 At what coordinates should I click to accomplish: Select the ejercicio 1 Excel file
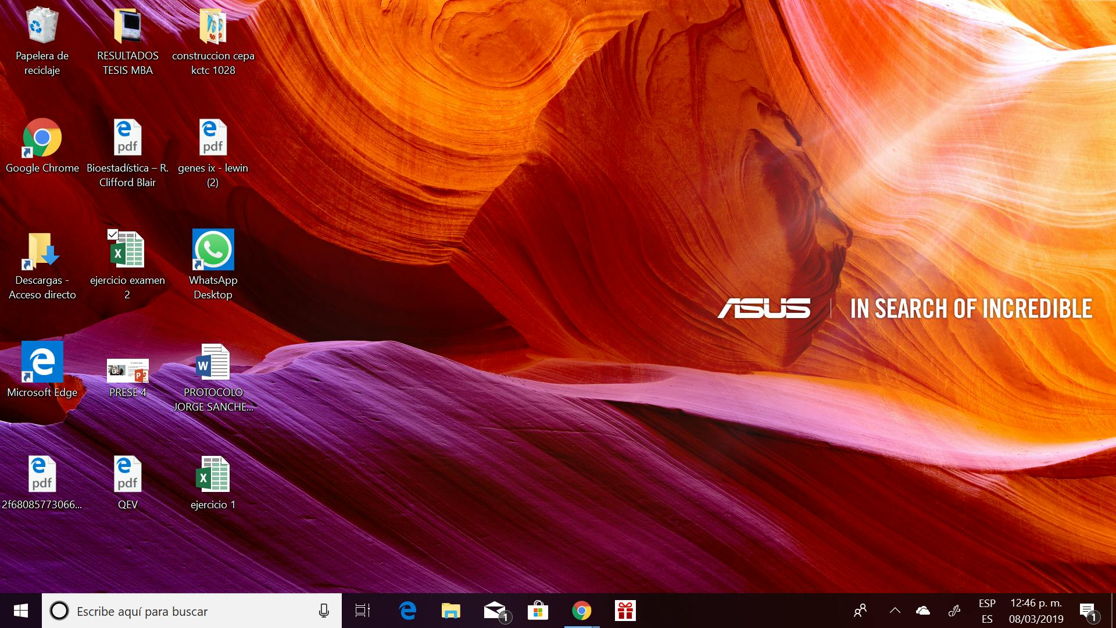pos(213,482)
